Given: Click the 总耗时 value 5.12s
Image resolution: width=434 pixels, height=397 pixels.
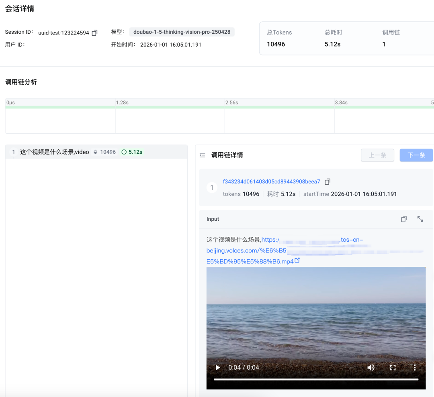Looking at the screenshot, I should 332,44.
